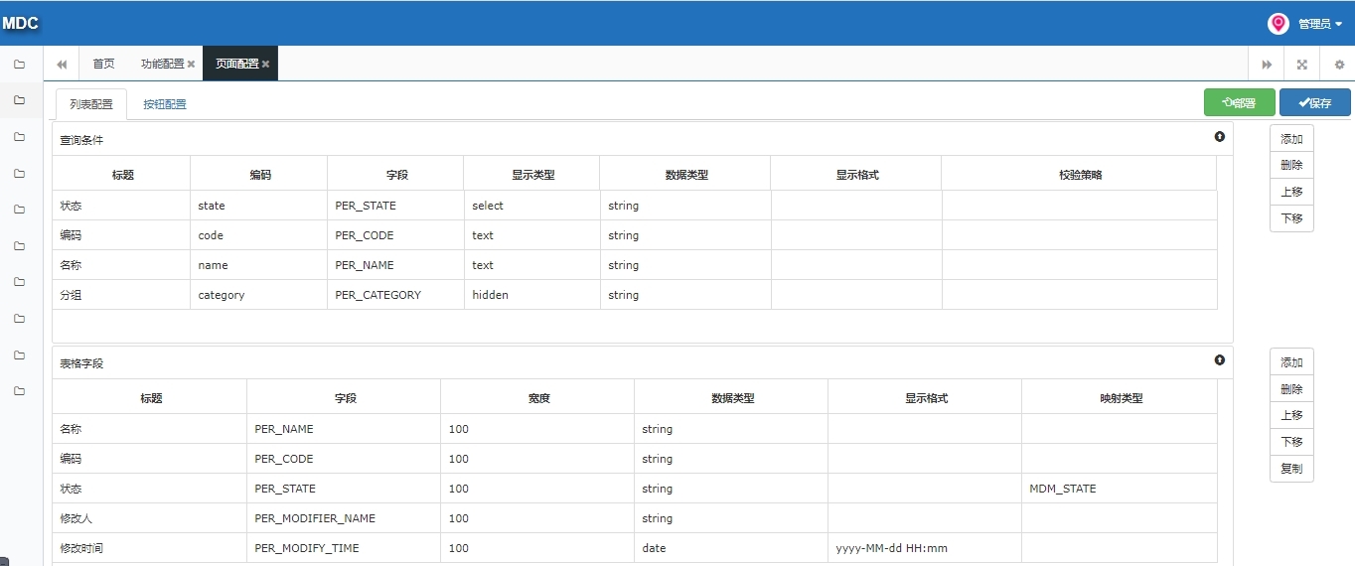
Task: Switch to the 首页 tab
Action: pos(103,64)
